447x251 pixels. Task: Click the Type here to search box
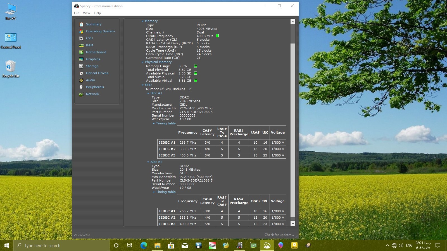61,245
